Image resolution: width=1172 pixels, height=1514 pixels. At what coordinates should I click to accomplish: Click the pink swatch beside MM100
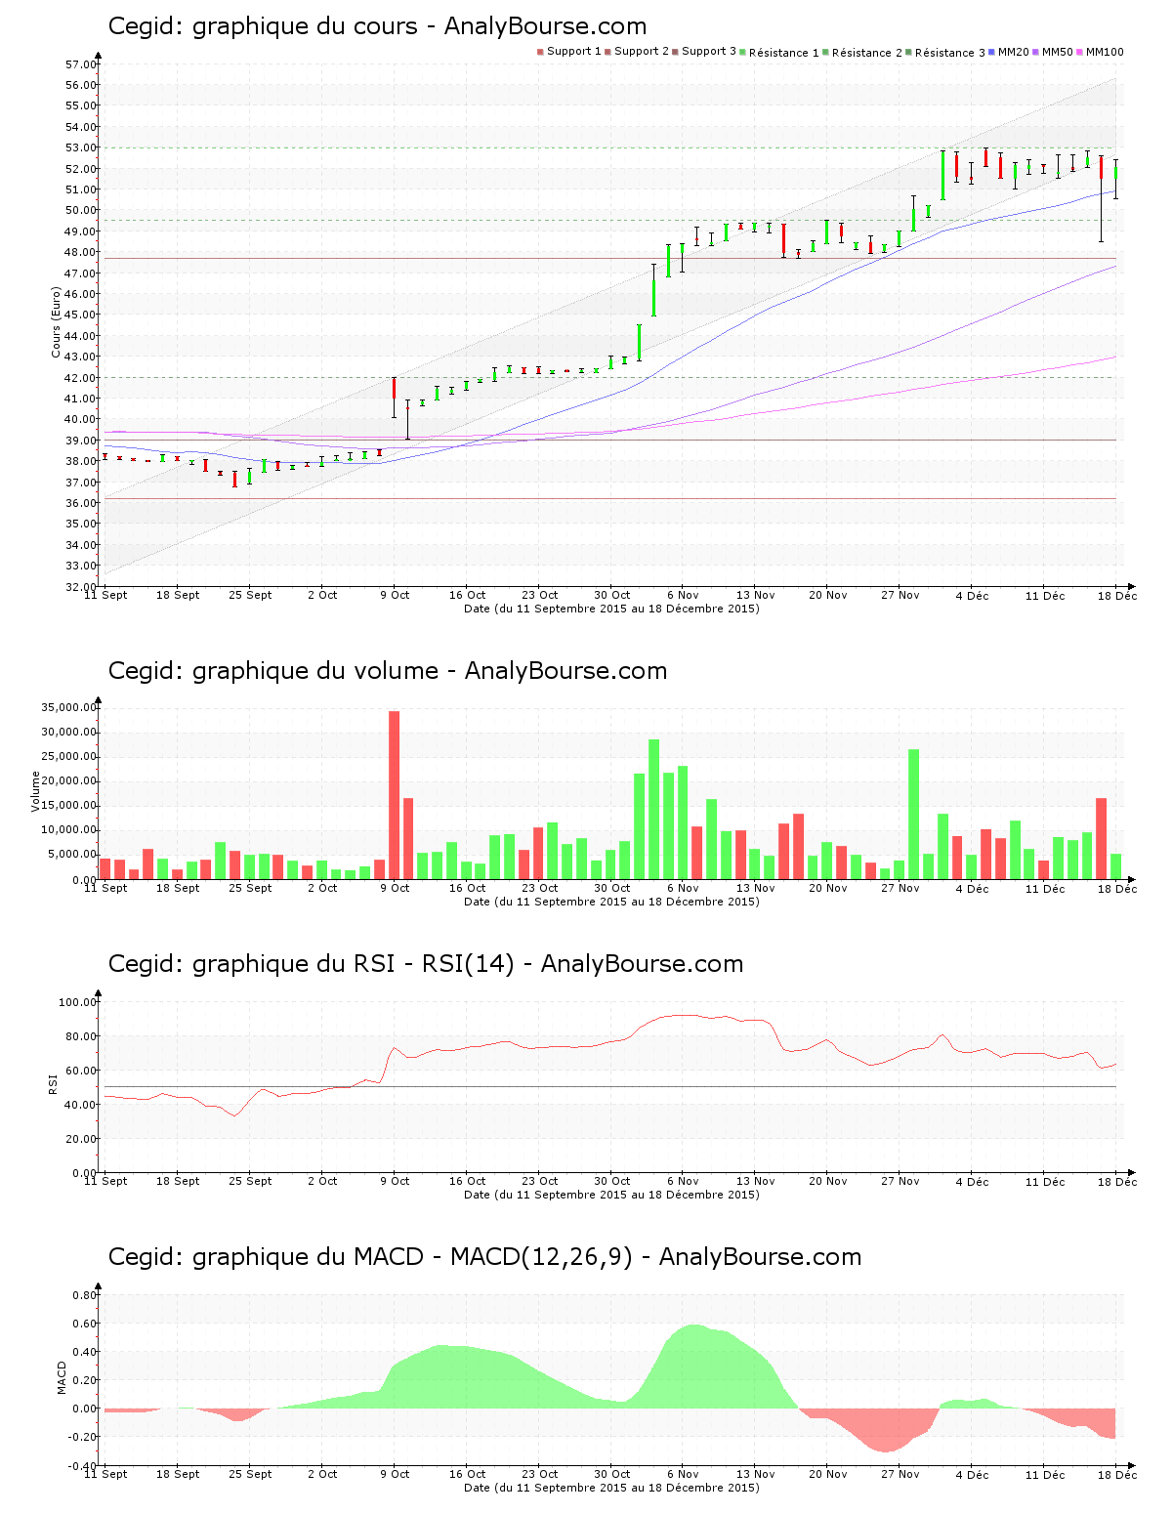pyautogui.click(x=1080, y=52)
